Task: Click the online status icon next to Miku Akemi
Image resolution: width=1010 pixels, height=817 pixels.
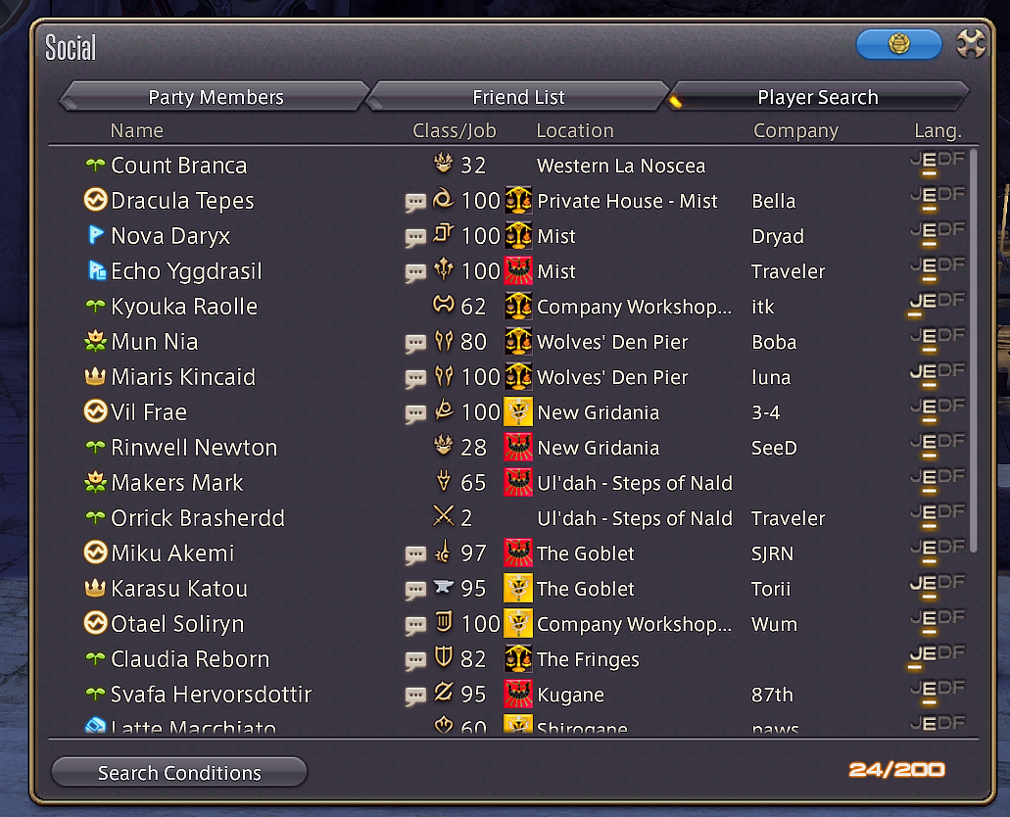Action: 95,553
